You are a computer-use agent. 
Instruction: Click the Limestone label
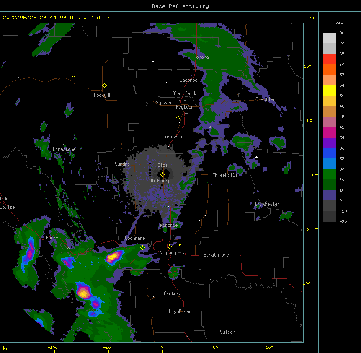64,149
